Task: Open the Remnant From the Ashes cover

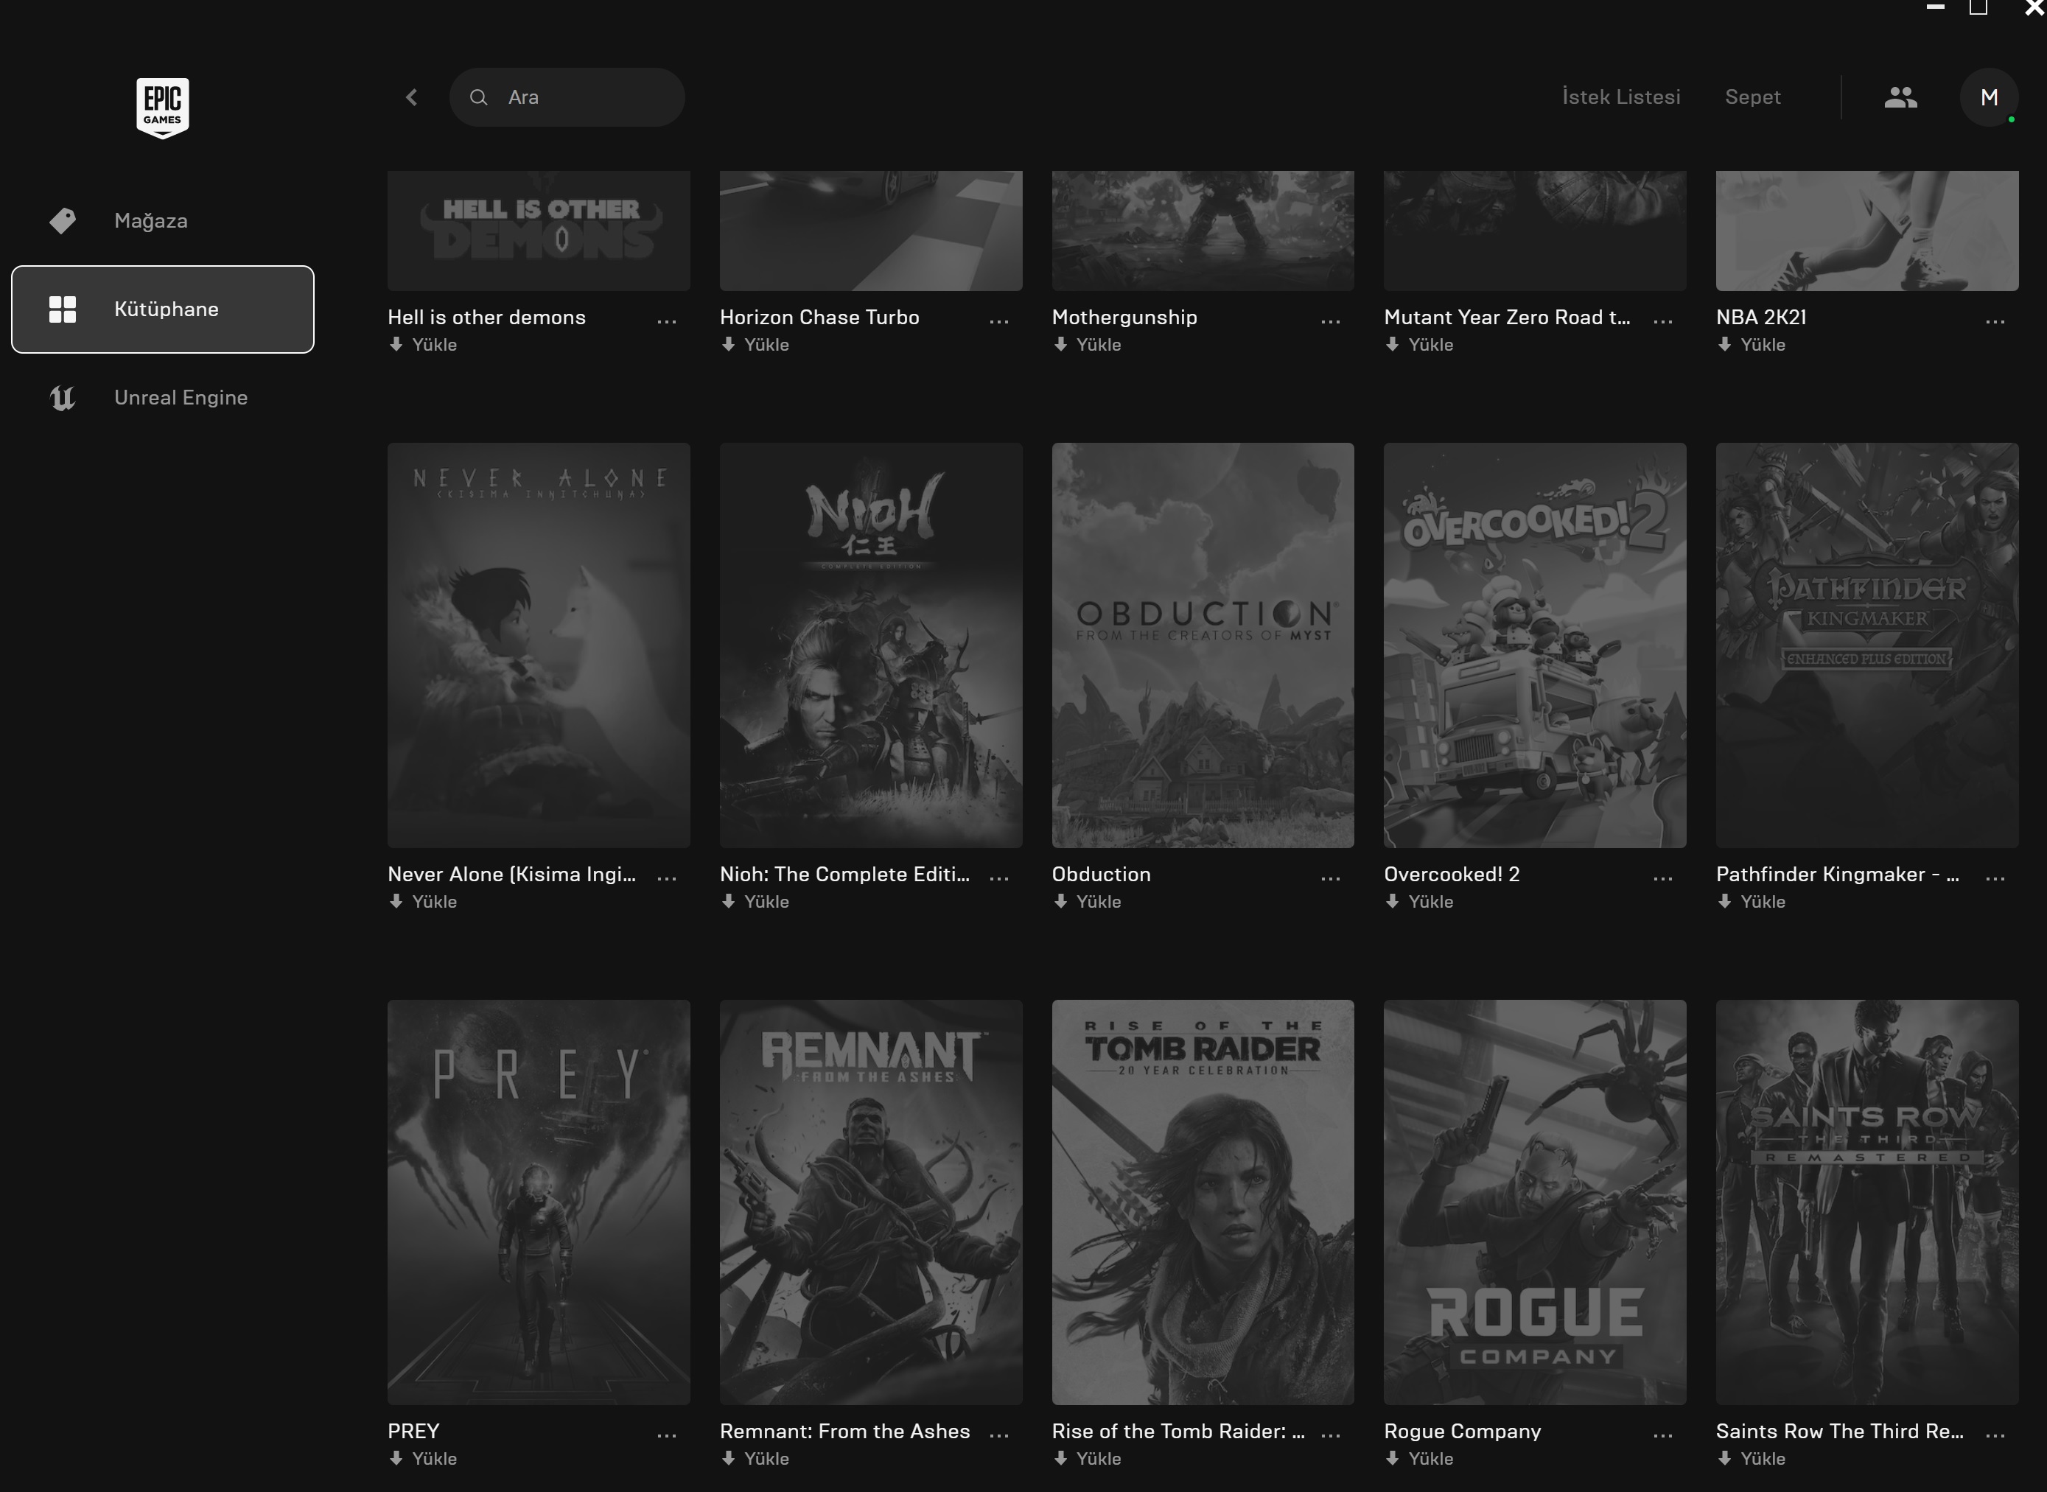Action: tap(871, 1202)
